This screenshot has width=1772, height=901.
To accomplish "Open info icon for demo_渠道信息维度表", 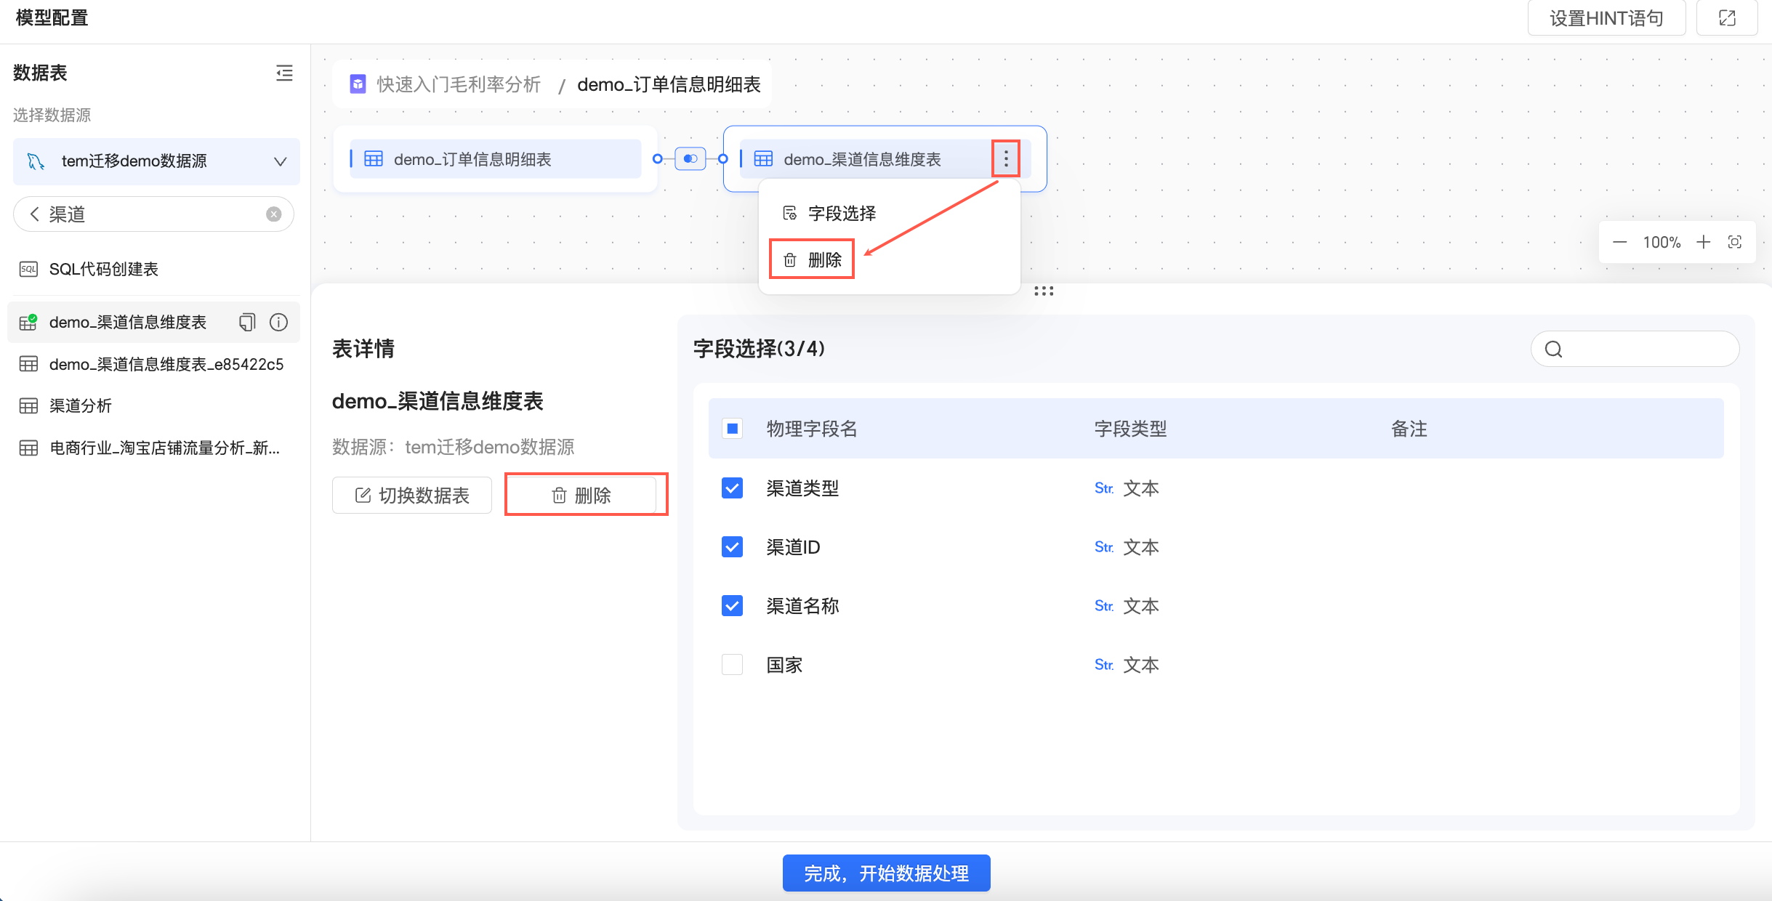I will (278, 322).
